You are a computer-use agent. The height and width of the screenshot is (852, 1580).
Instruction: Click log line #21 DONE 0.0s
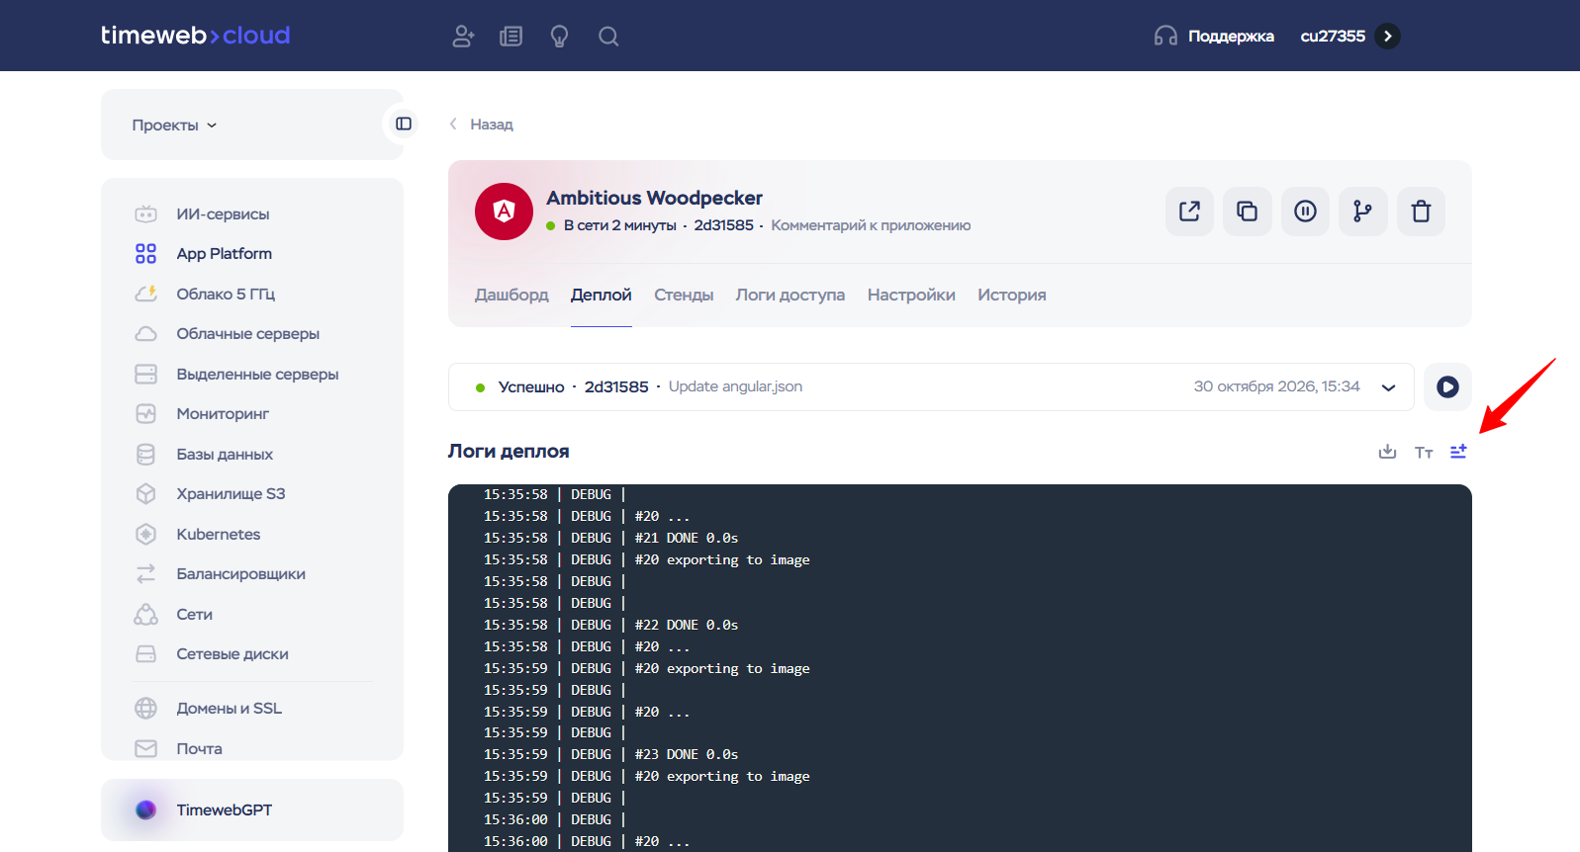687,538
